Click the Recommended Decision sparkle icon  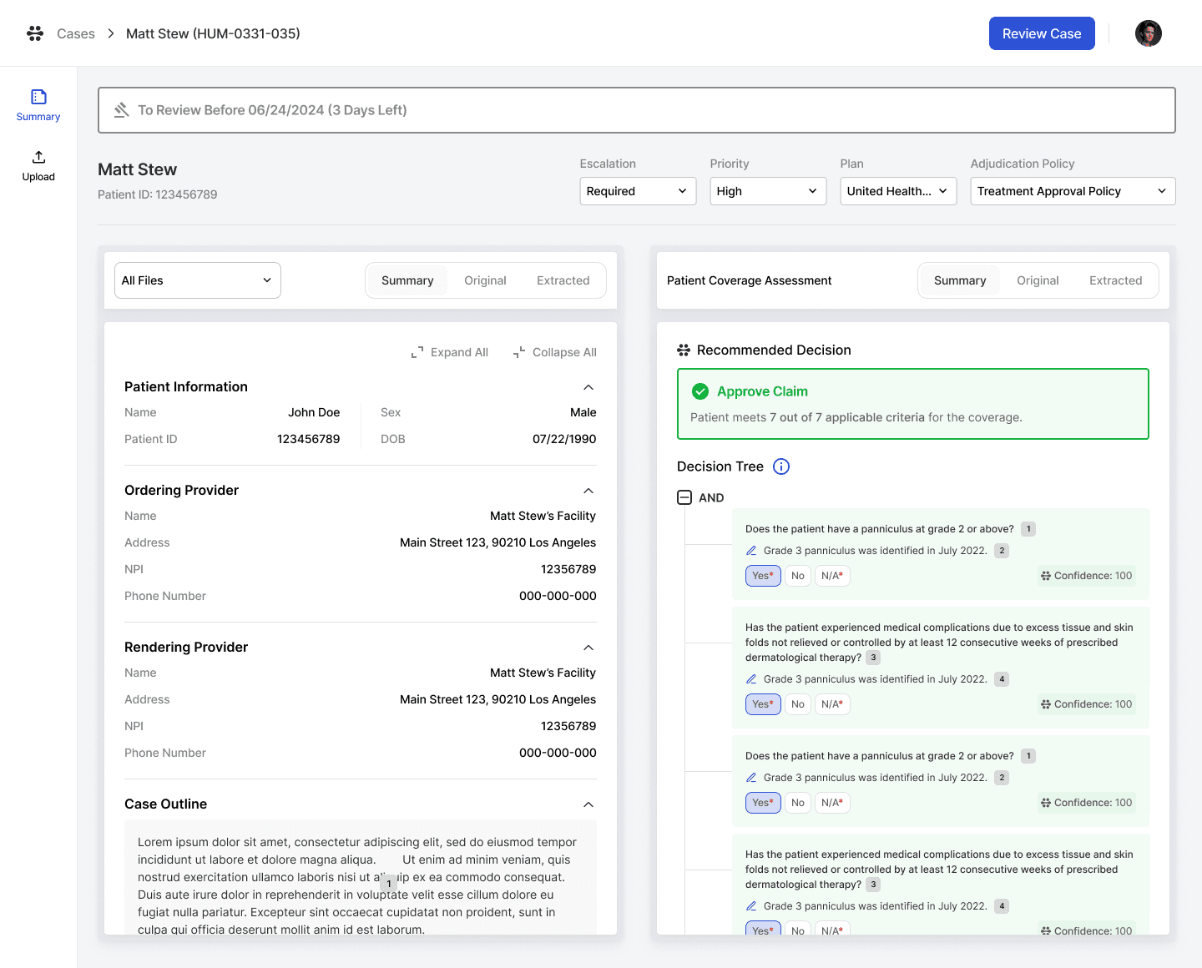tap(684, 350)
